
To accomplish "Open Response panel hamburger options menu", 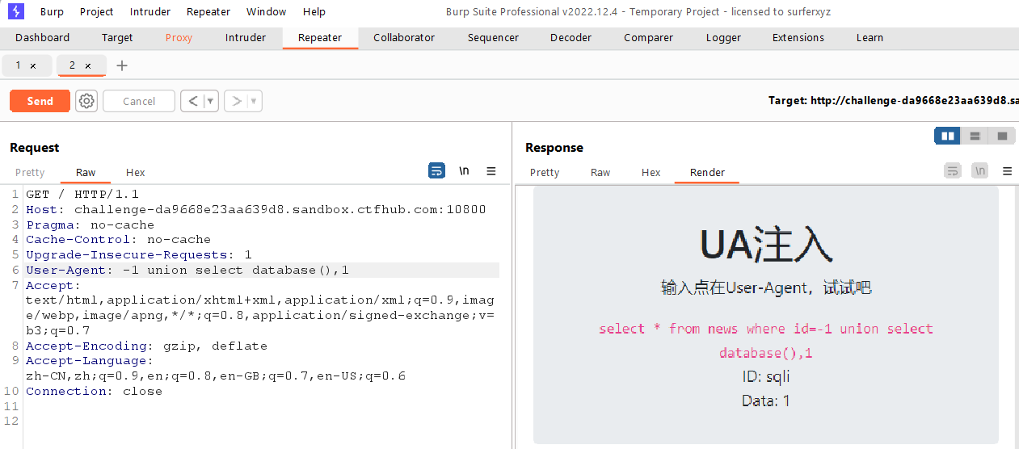I will tap(1007, 170).
